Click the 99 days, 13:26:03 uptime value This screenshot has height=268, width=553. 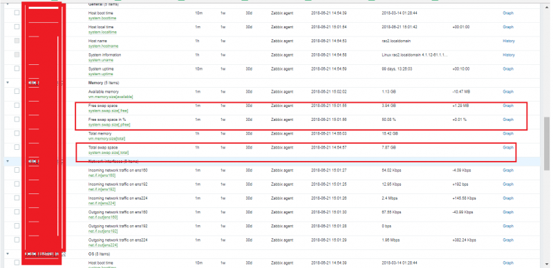pos(397,69)
